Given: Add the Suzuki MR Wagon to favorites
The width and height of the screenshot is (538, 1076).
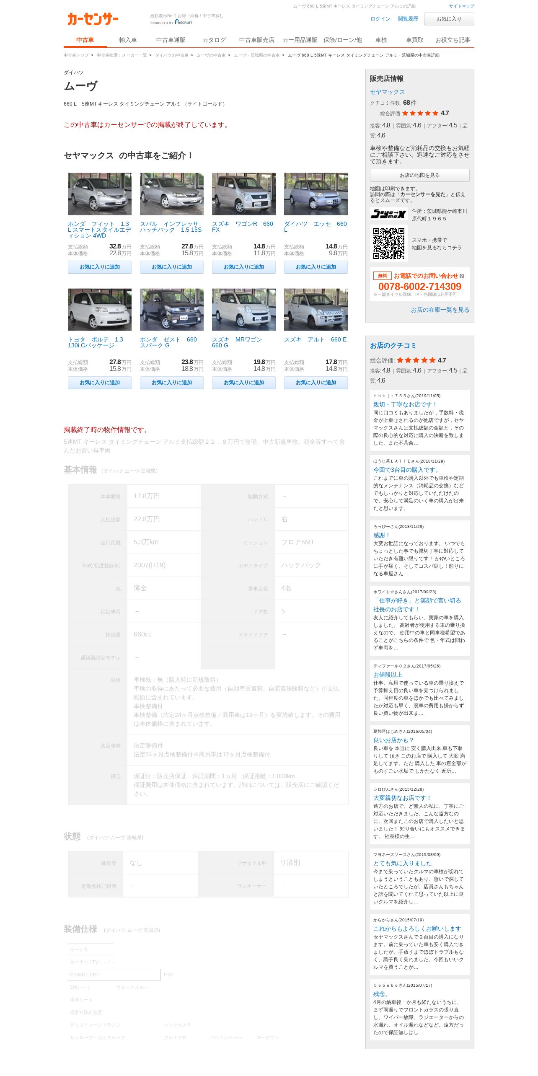Looking at the screenshot, I should 244,383.
